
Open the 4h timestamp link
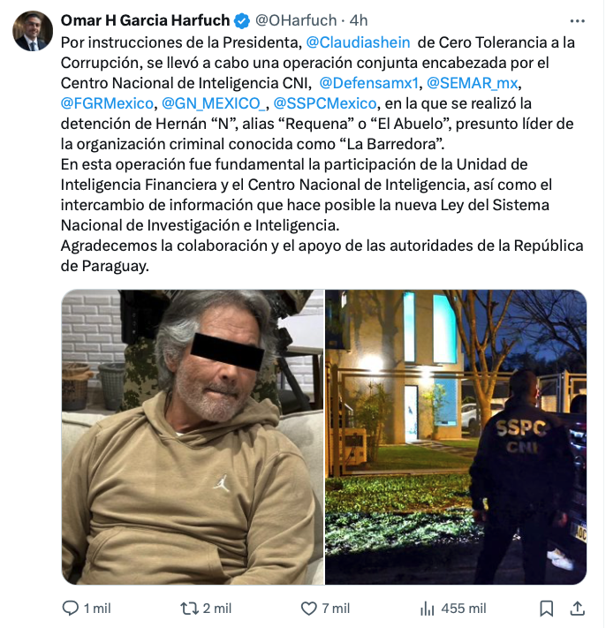pos(359,20)
